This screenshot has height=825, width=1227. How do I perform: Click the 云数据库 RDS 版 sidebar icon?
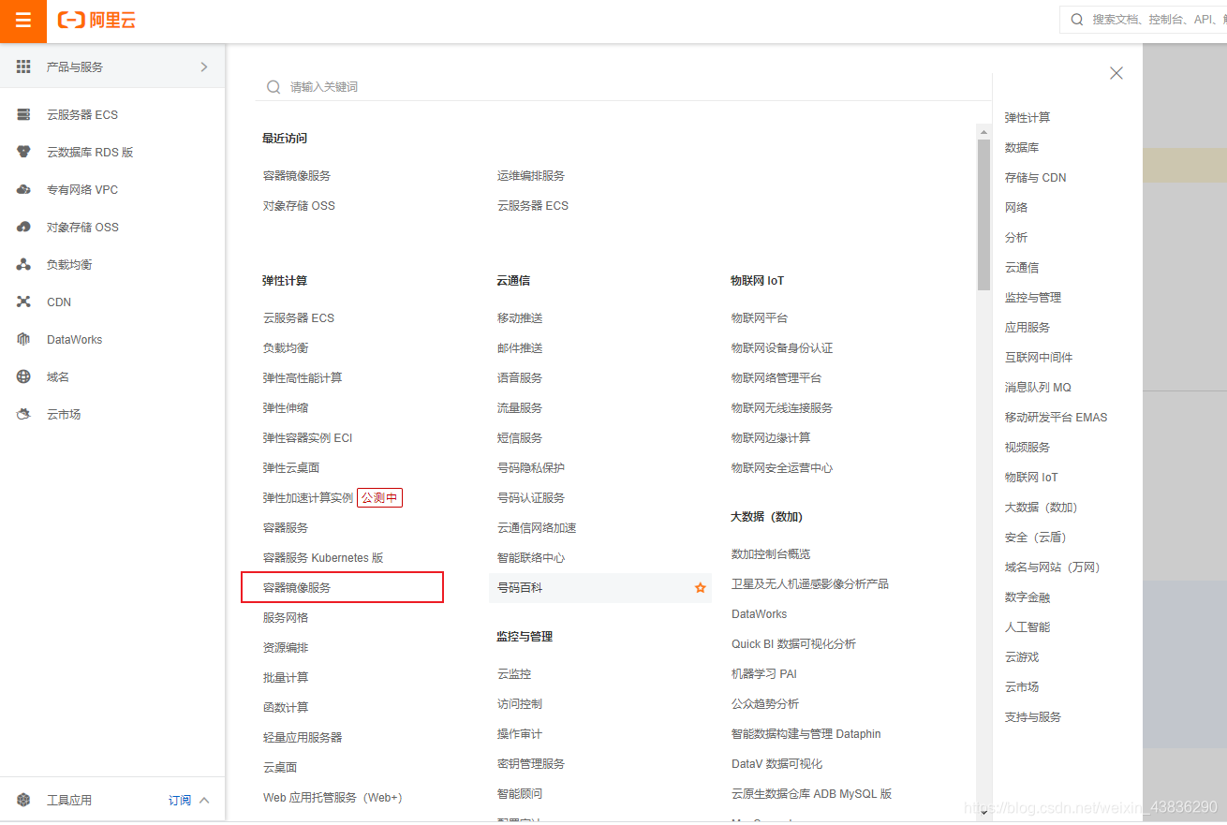(x=23, y=152)
